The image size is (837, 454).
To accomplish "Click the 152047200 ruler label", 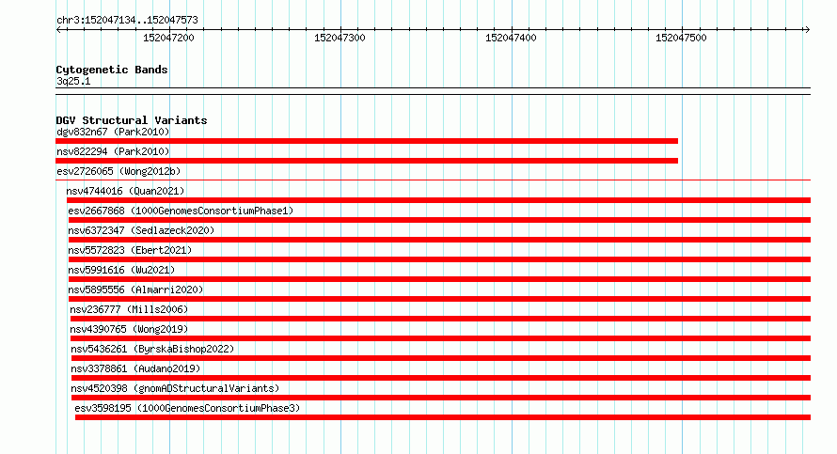I will click(x=168, y=38).
